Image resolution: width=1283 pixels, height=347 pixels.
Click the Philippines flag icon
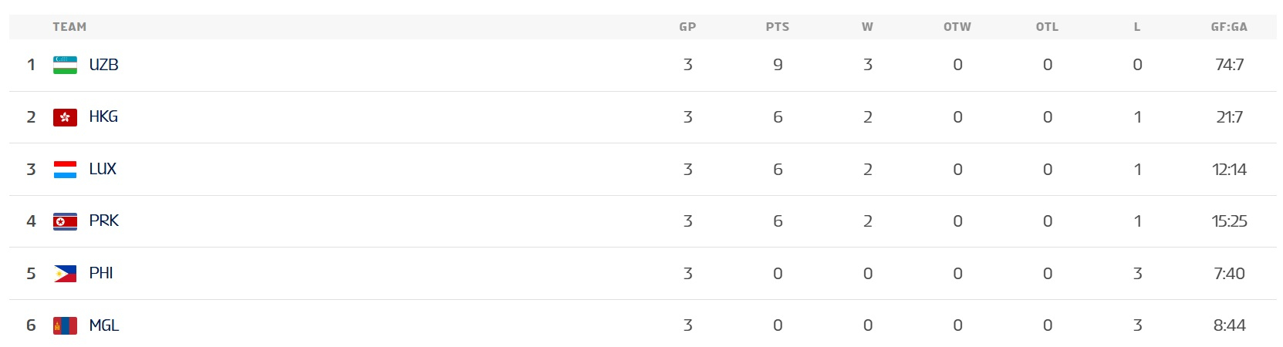[65, 274]
